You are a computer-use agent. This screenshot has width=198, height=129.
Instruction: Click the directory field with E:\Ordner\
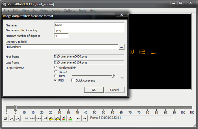pos(62,47)
